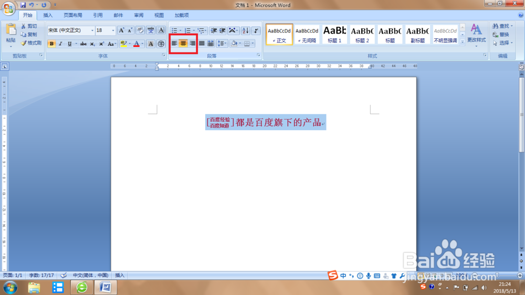Click the paragraph Shading paint bucket
The image size is (525, 295).
tap(234, 43)
